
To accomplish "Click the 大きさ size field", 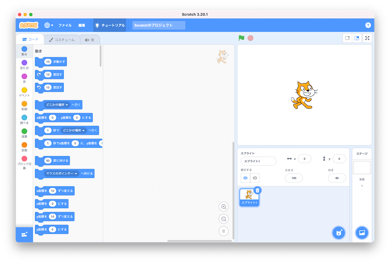I will [294, 178].
